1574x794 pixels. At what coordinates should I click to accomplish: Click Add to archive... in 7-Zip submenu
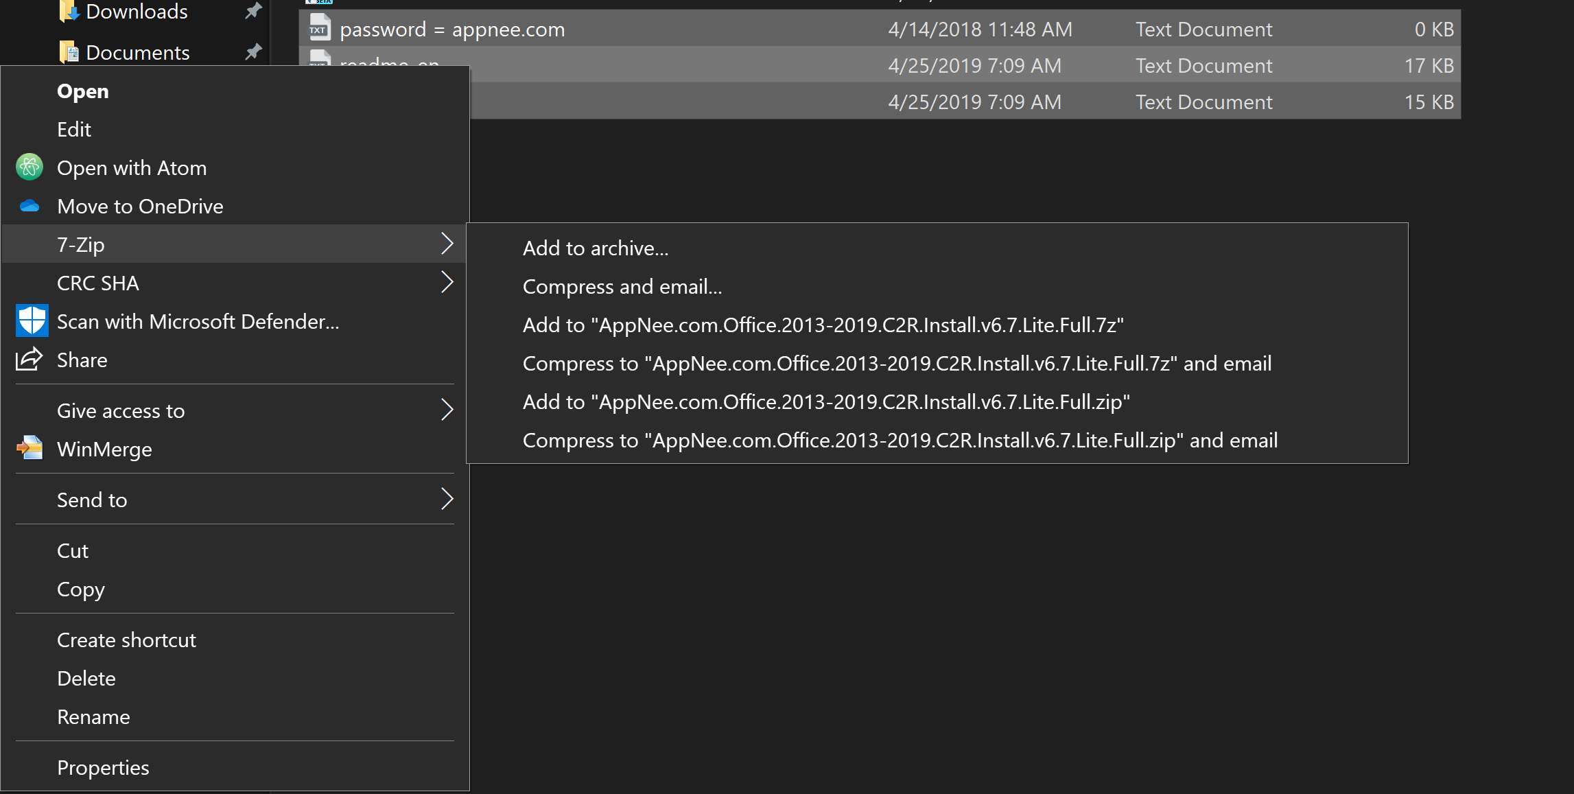click(x=937, y=248)
